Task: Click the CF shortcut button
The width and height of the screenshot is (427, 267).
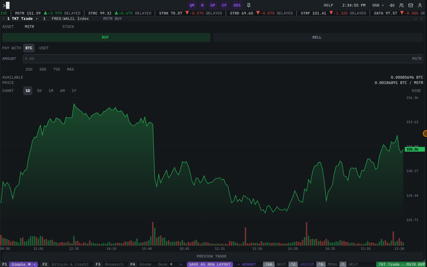Action: click(224, 5)
